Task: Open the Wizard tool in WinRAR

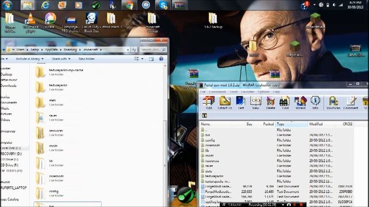Action: (300, 103)
